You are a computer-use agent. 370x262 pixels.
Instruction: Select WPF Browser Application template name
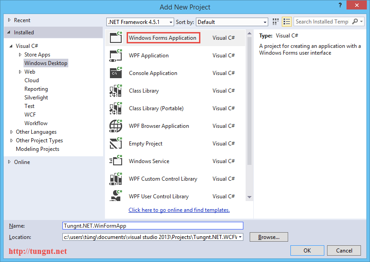pyautogui.click(x=159, y=126)
